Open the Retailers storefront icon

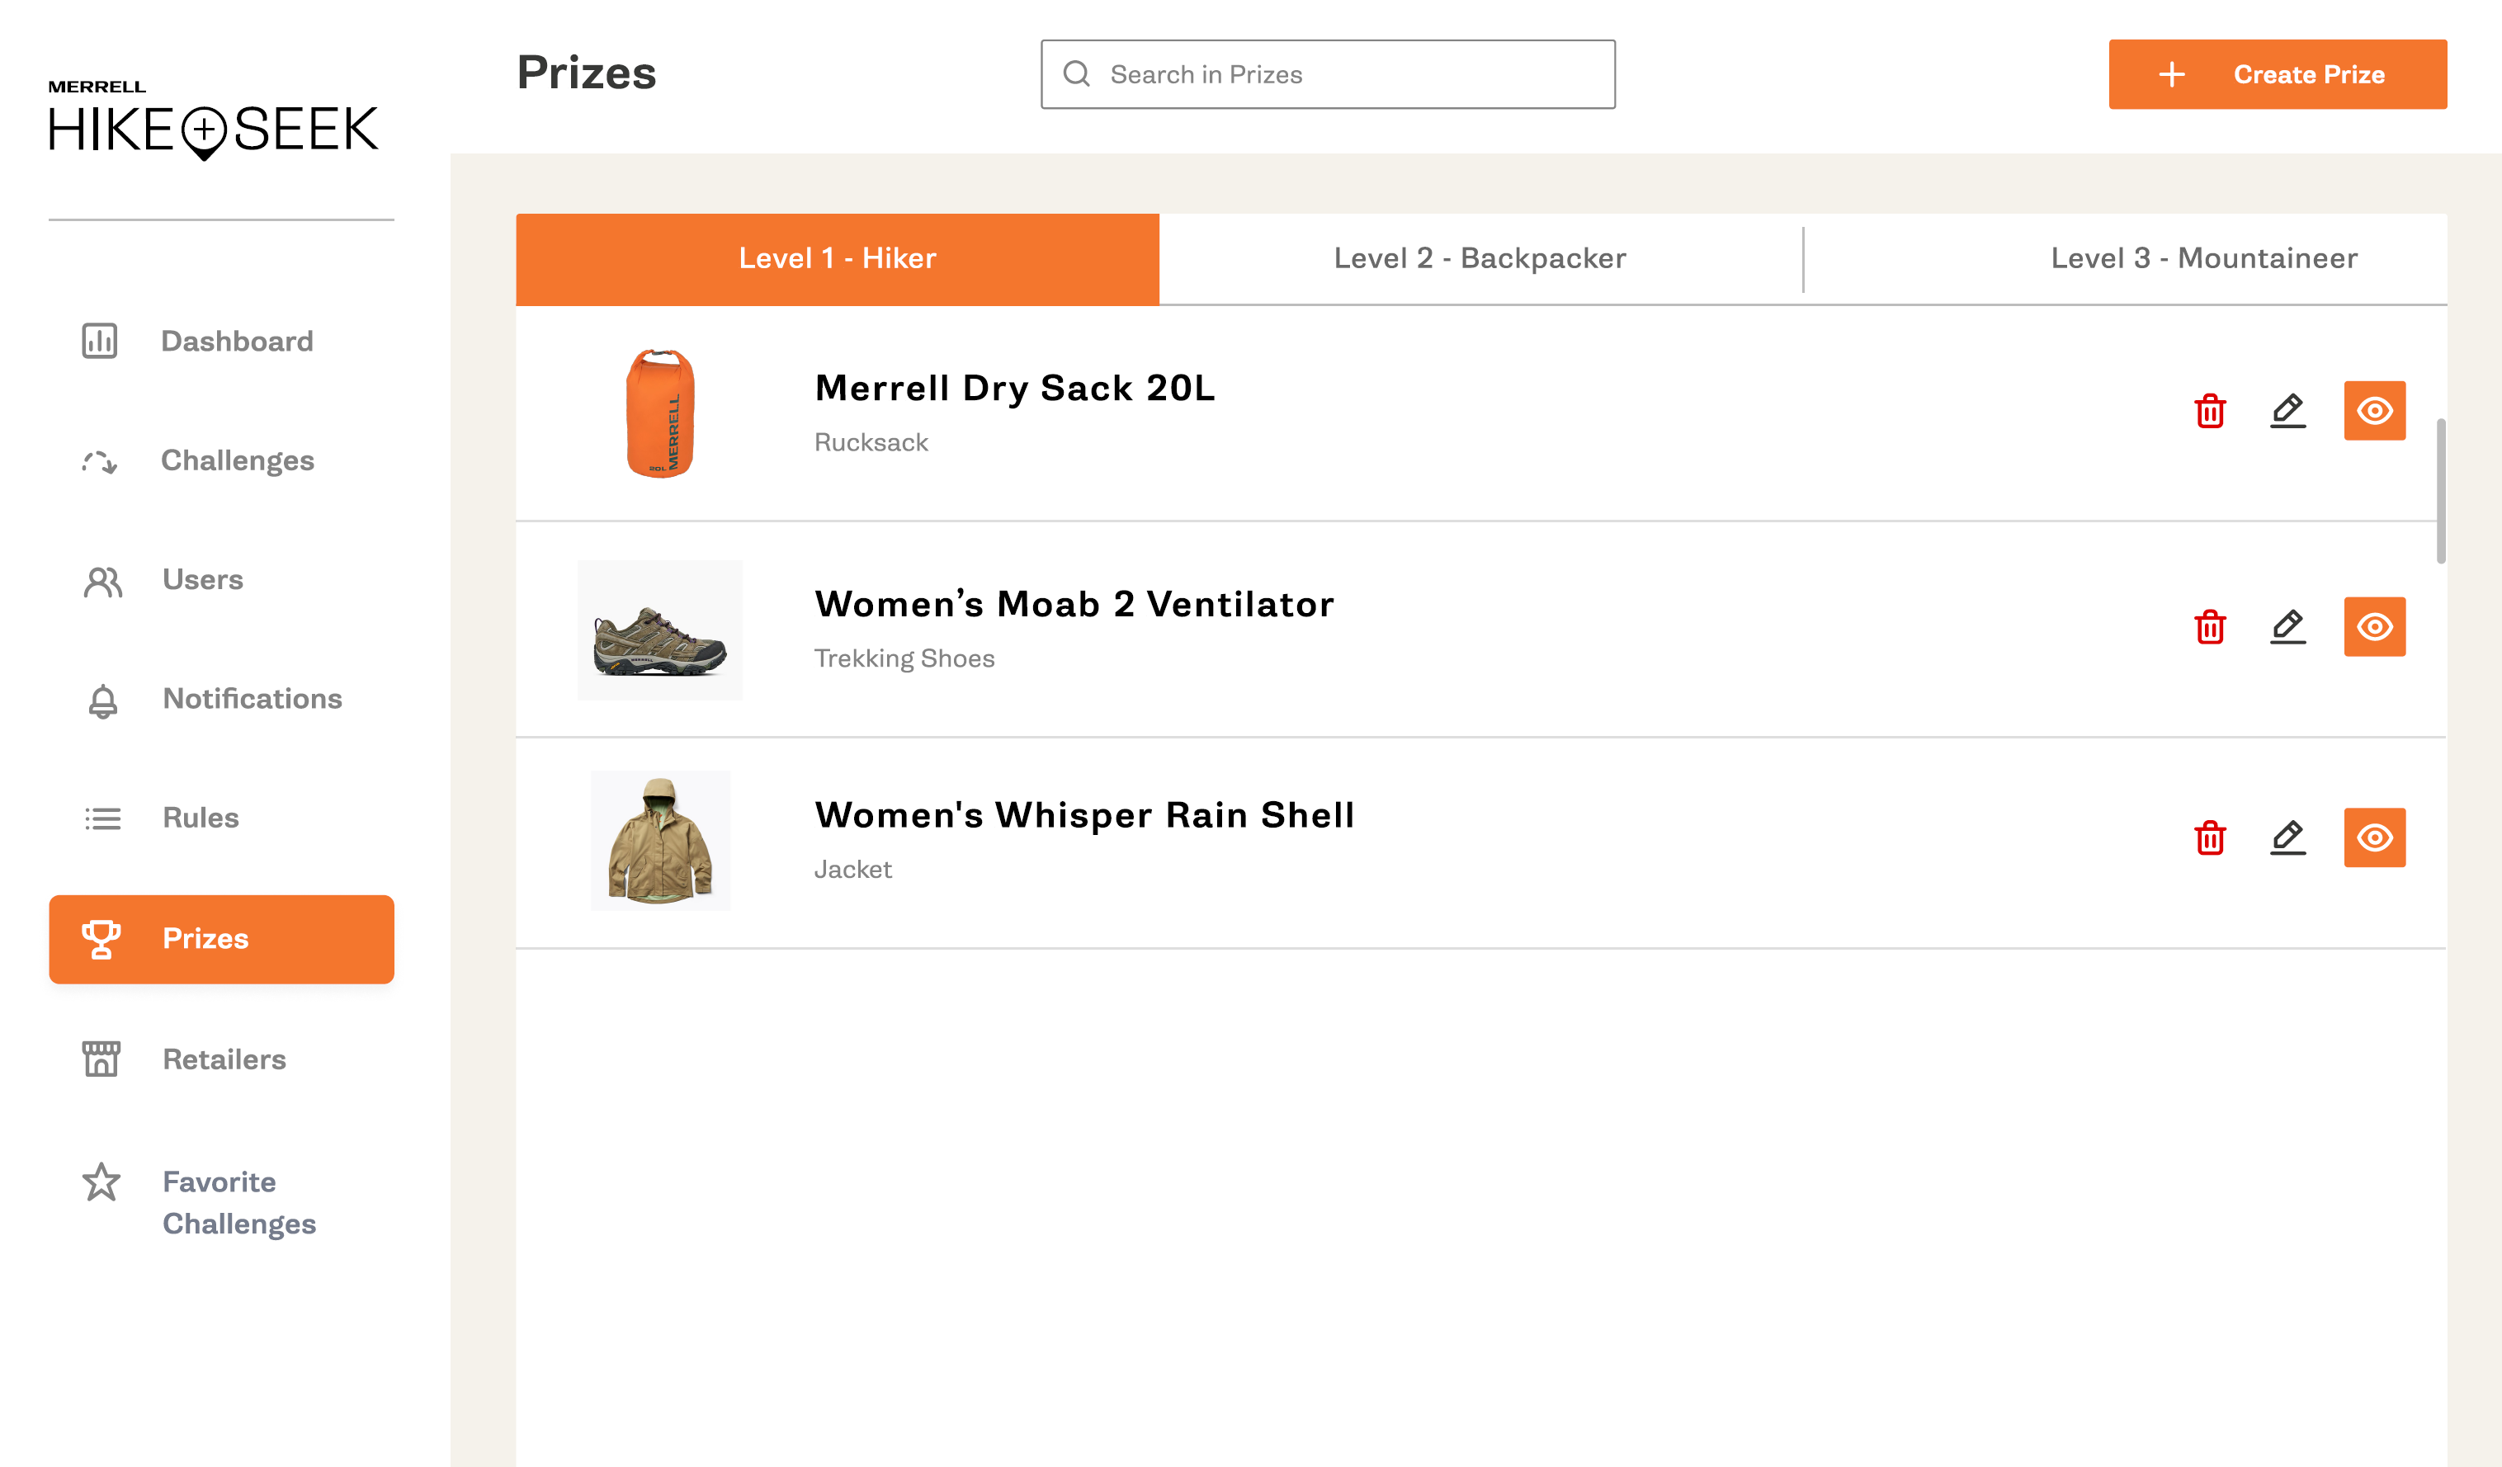pyautogui.click(x=101, y=1059)
